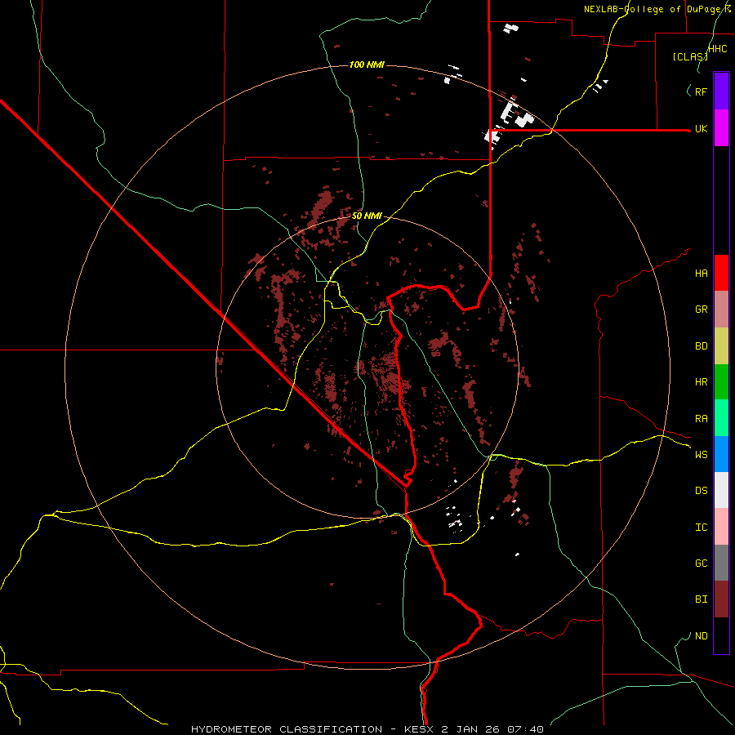
Task: Click the 100 NMI range ring label
Action: pos(367,65)
